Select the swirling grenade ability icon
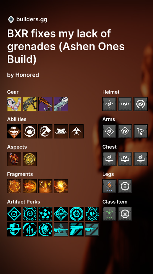This screenshot has height=274, width=153. point(30,131)
